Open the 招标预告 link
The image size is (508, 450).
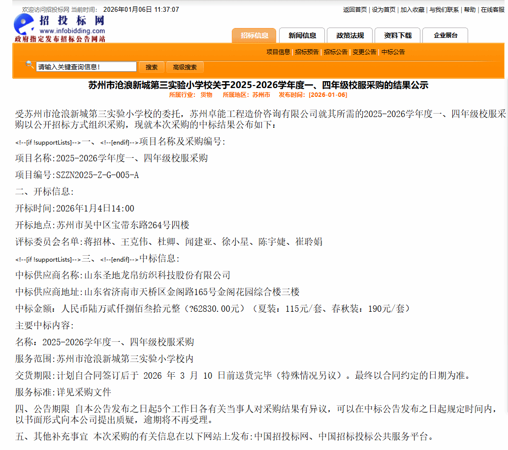pyautogui.click(x=307, y=52)
